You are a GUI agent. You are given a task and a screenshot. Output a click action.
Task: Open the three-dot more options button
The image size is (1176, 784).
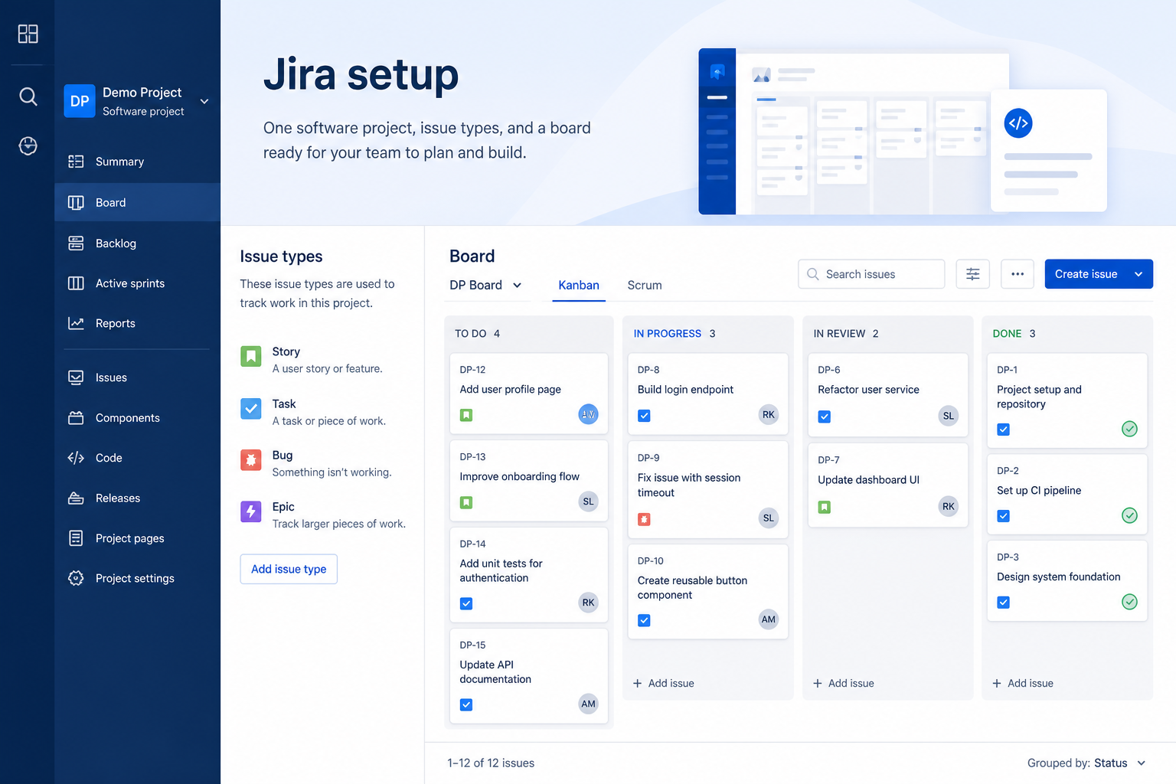[x=1018, y=274]
